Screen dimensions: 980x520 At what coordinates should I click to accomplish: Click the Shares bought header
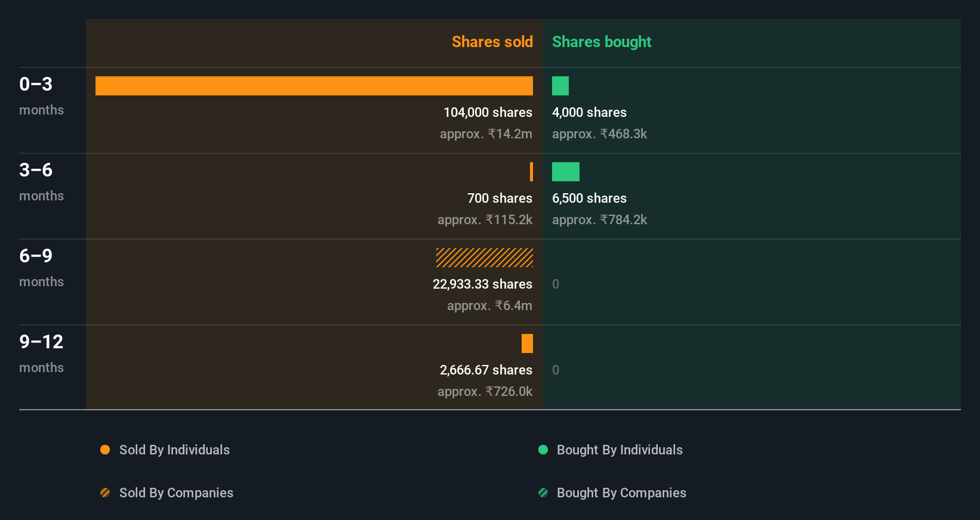click(602, 42)
